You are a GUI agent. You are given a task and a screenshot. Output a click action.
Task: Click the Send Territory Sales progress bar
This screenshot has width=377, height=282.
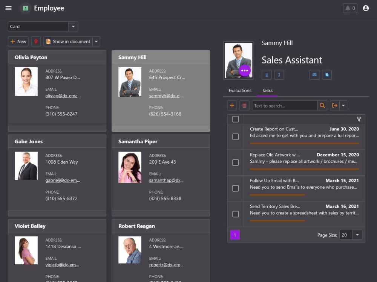coord(277,220)
